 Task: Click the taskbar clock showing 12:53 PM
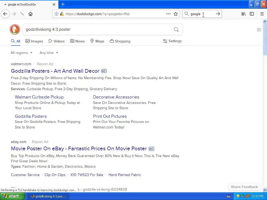[257, 196]
